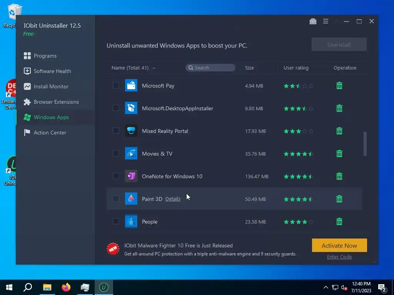Click the Microsoft Pay app icon
The width and height of the screenshot is (394, 295).
[131, 86]
